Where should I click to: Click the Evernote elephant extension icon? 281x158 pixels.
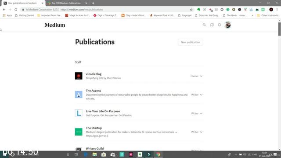[198, 10]
